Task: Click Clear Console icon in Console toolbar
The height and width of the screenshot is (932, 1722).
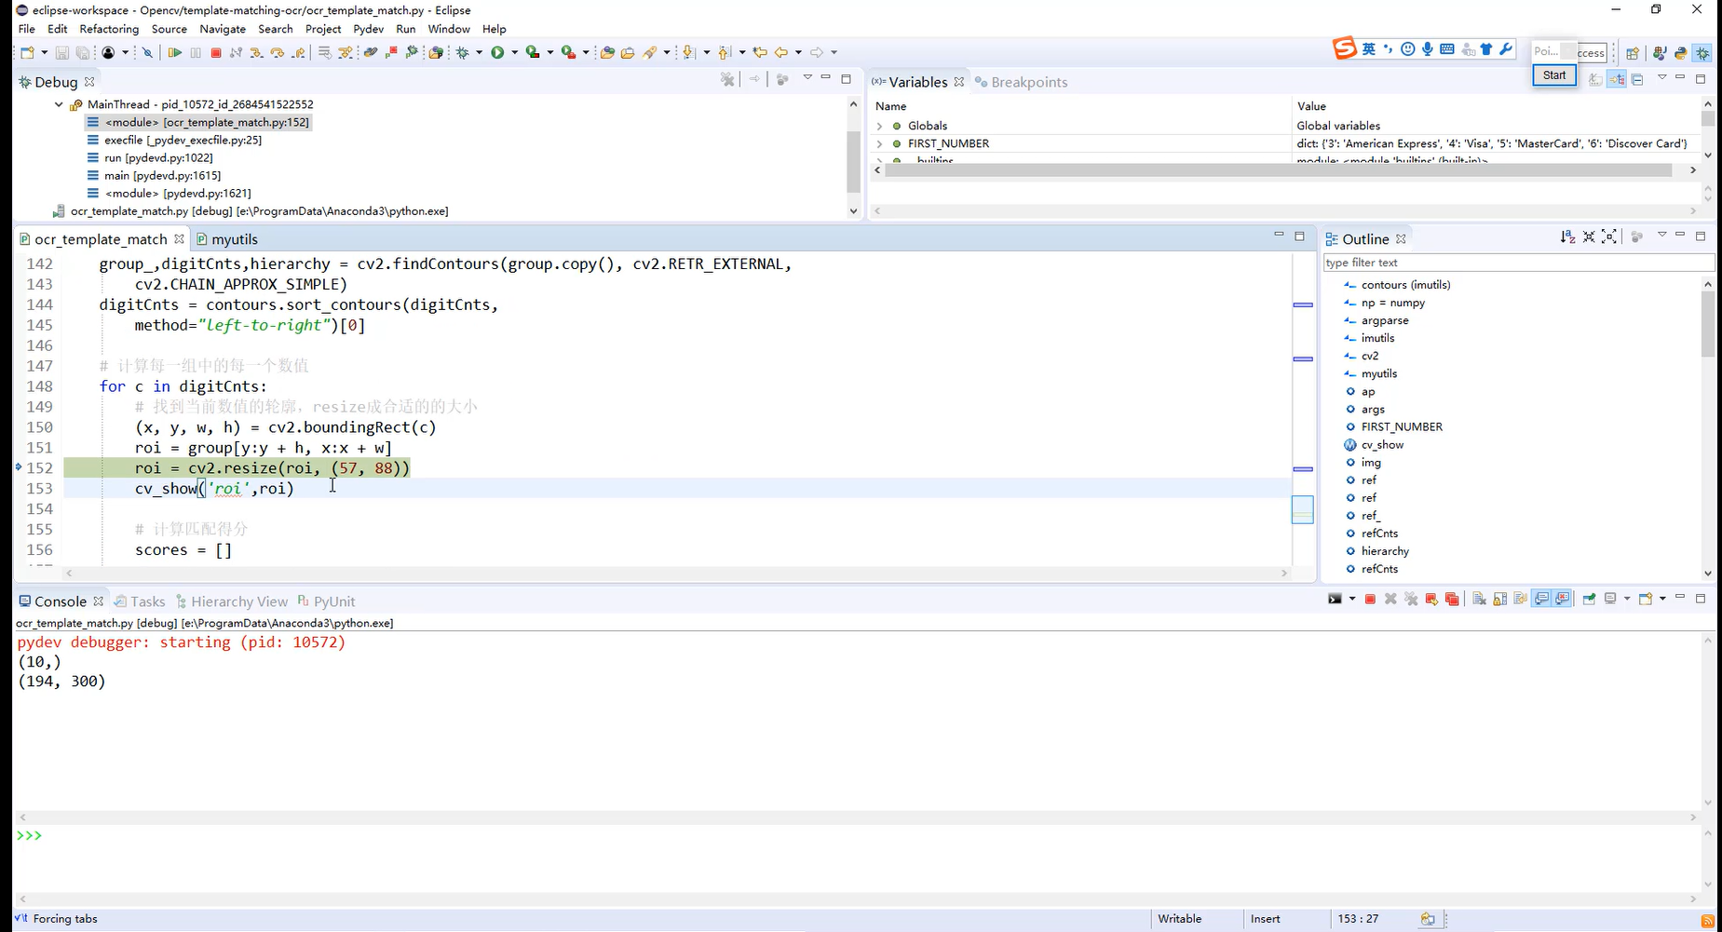Action: (x=1479, y=599)
